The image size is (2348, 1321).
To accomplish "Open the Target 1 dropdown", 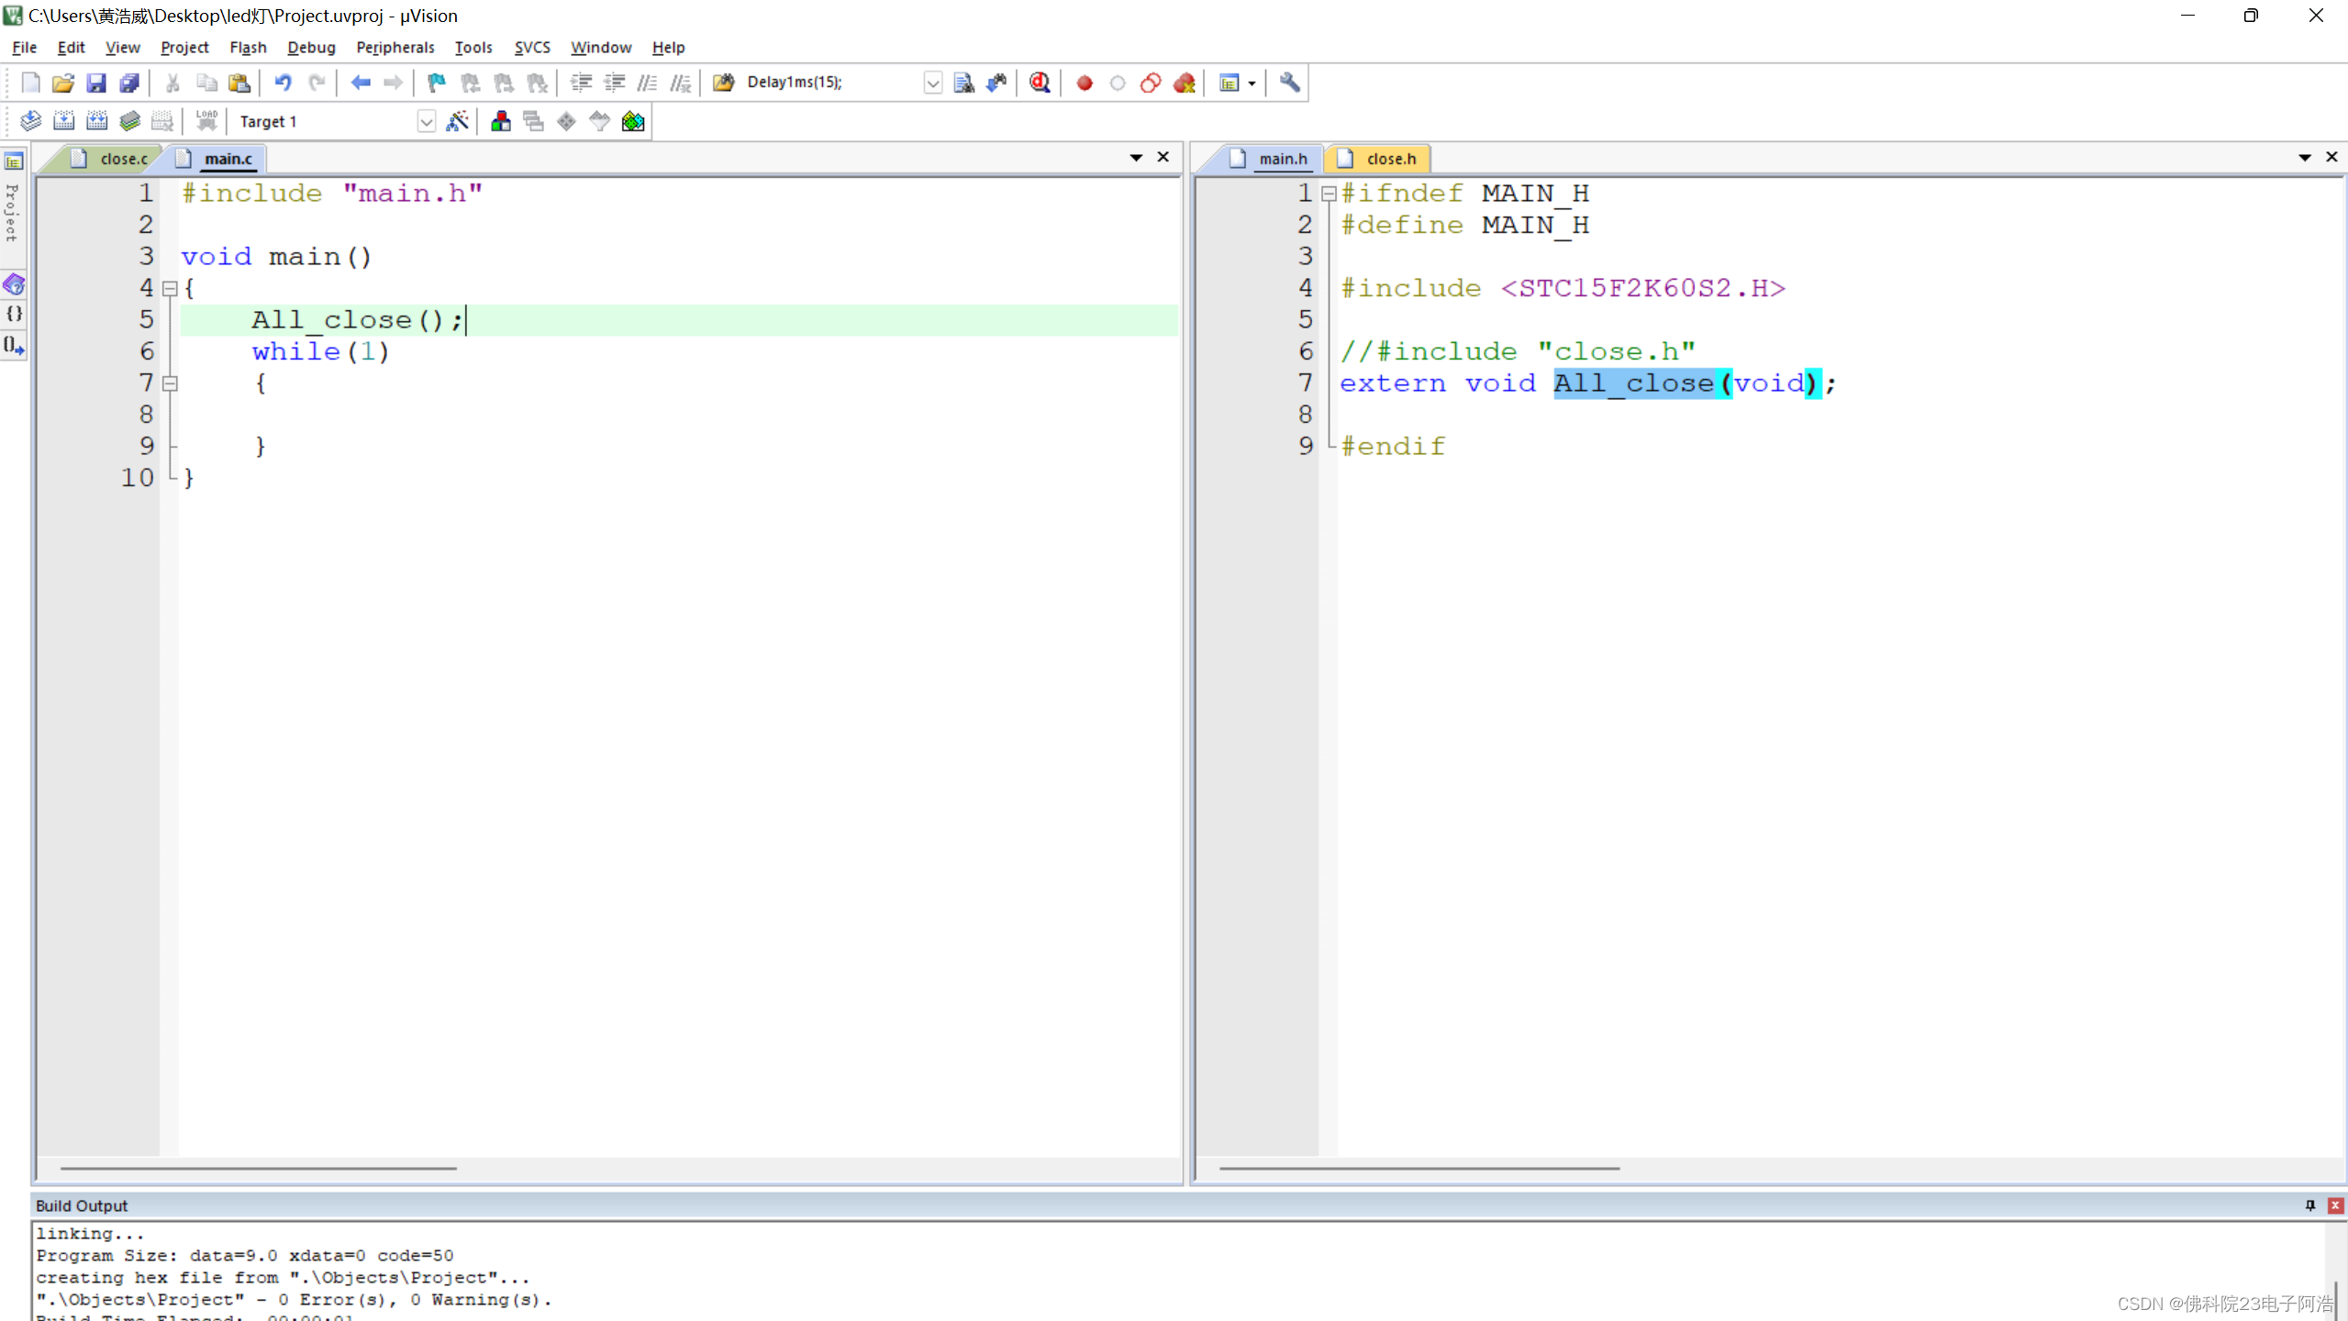I will coord(426,121).
